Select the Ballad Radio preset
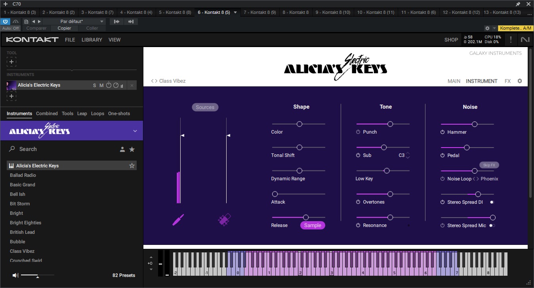Viewport: 534px width, 288px height. pos(23,175)
